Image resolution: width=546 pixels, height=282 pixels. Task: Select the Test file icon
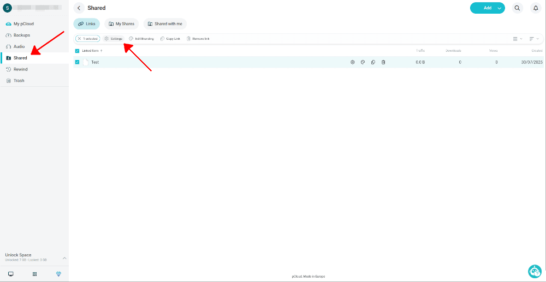(86, 62)
